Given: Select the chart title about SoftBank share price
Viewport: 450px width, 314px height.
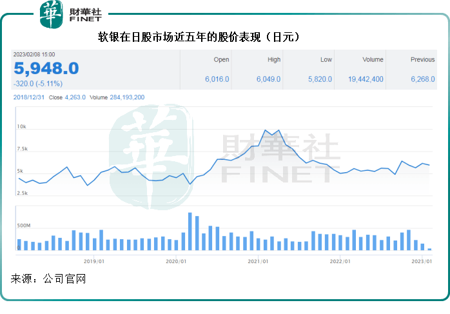Looking at the screenshot, I should pos(199,37).
